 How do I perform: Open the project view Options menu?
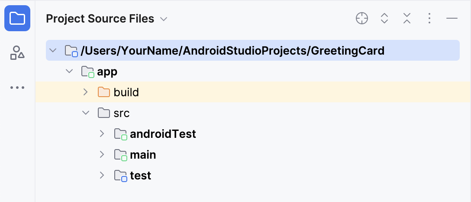point(429,18)
